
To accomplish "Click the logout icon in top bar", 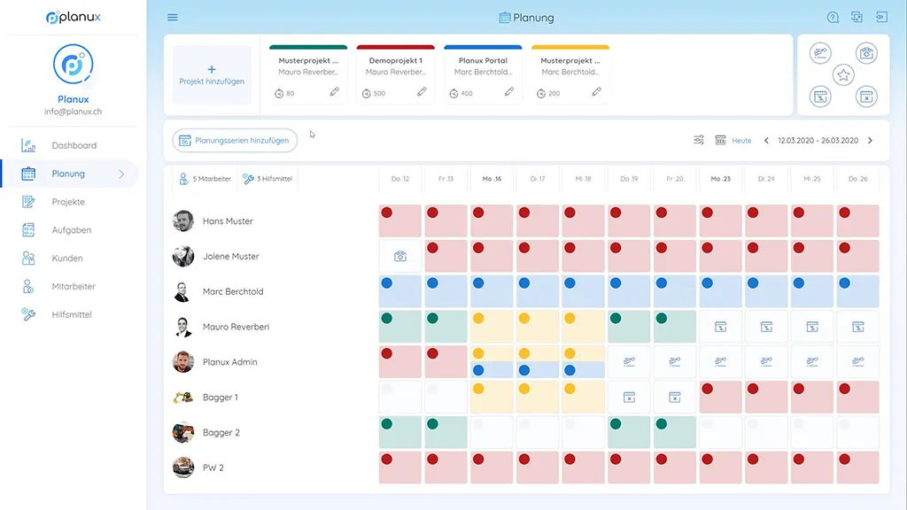I will (881, 18).
